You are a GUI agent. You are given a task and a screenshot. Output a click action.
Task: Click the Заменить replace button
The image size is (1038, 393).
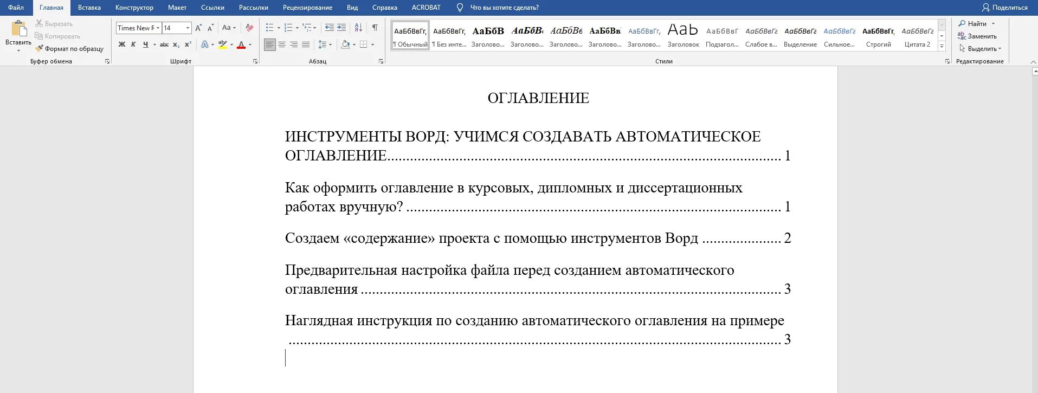point(977,36)
